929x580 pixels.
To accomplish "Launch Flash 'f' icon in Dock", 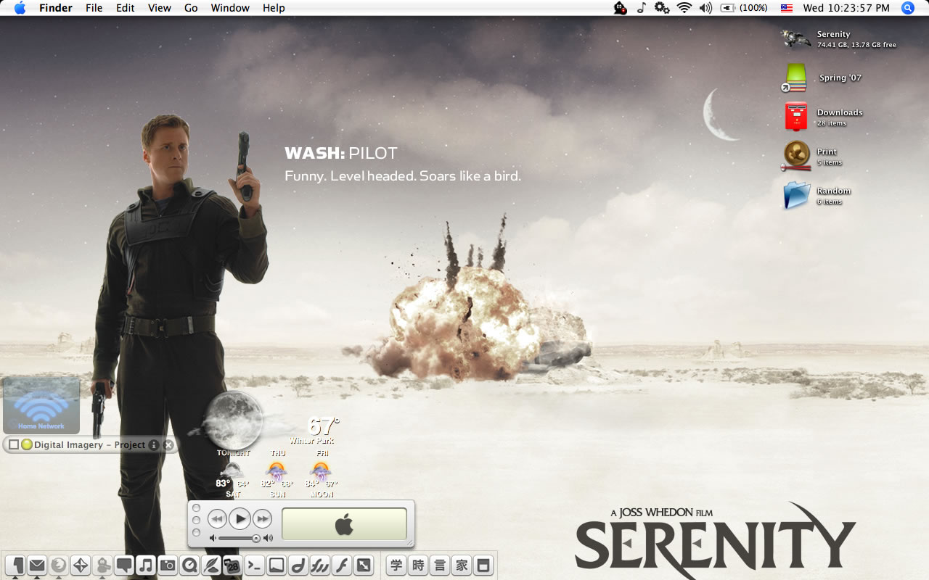I will point(341,565).
